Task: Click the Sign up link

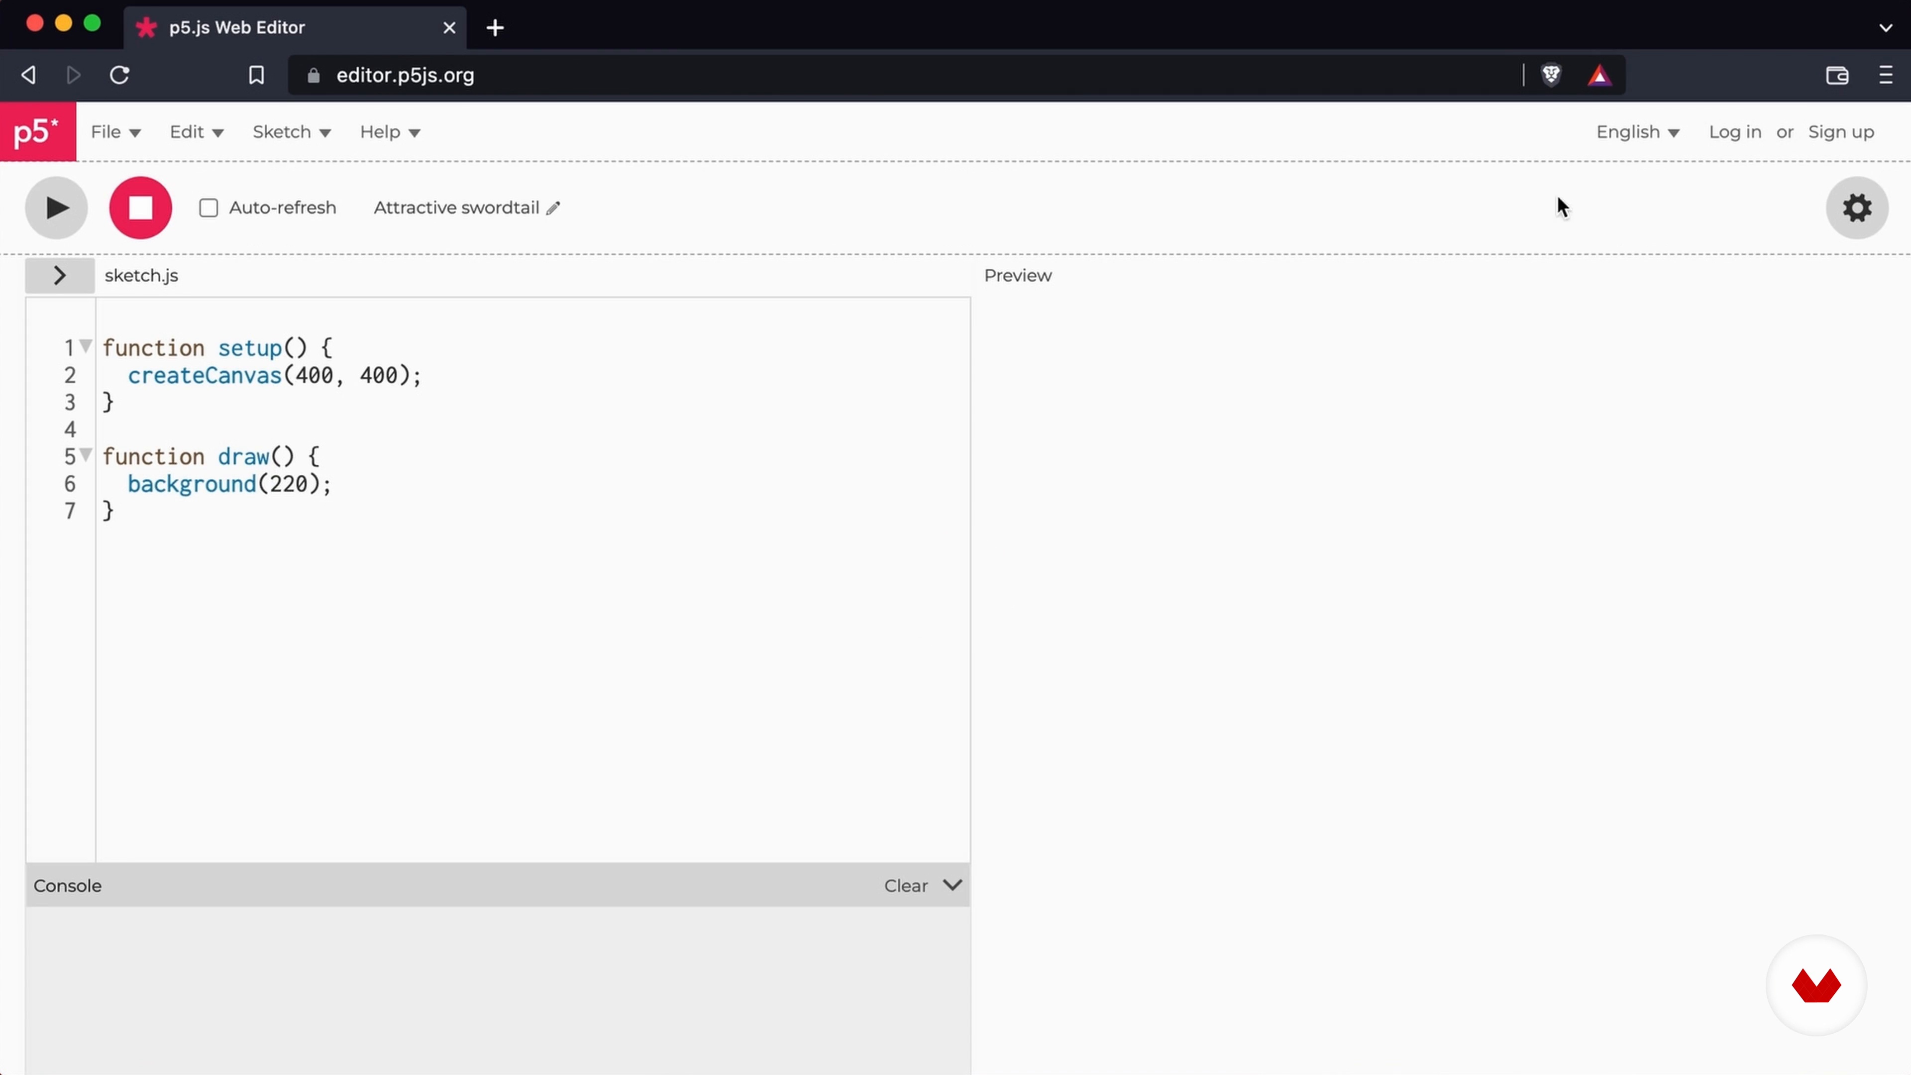Action: [1840, 132]
